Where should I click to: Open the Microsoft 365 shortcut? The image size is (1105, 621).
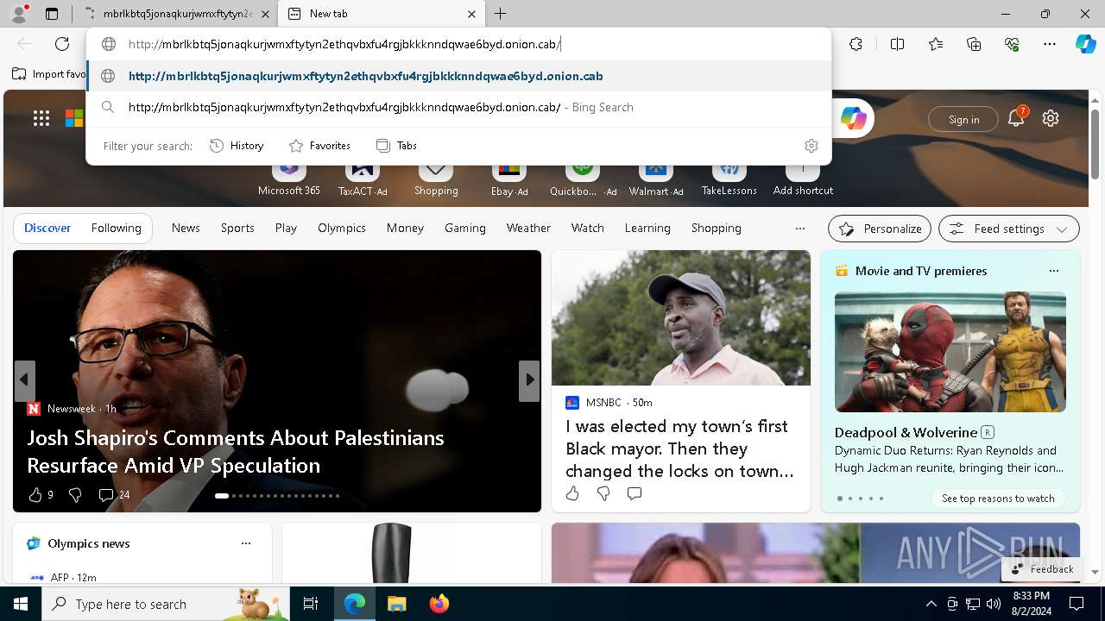click(289, 179)
